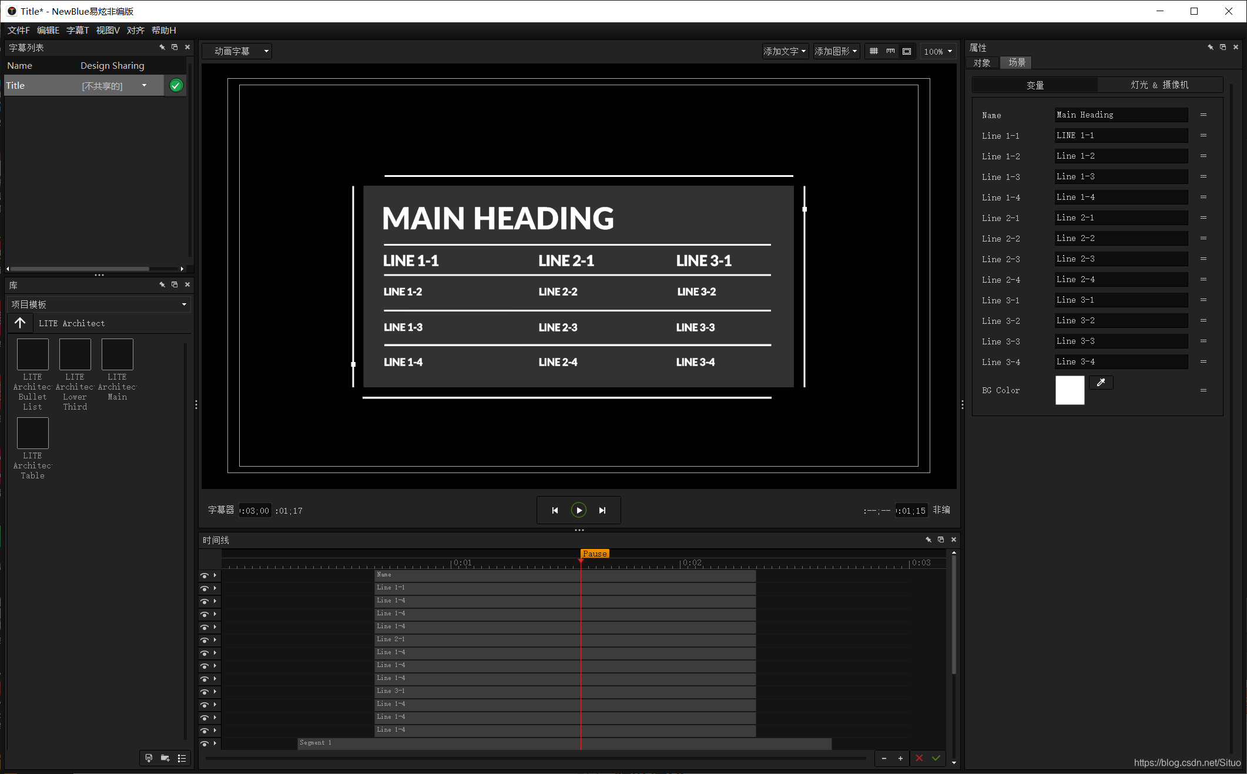Switch library to list view icon
Viewport: 1247px width, 774px height.
click(x=182, y=758)
